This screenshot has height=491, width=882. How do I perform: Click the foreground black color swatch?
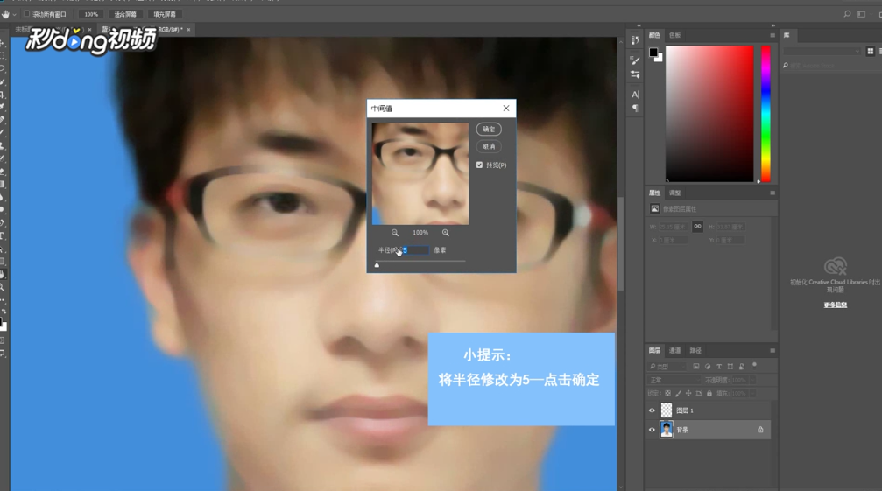coord(653,53)
